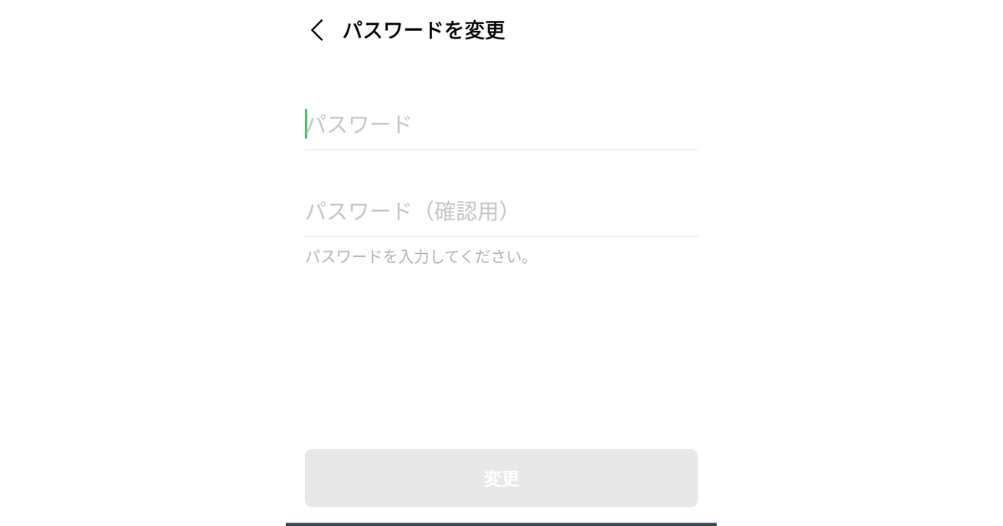1003x526 pixels.
Task: Click the grey disabled 変更 button
Action: click(x=501, y=478)
